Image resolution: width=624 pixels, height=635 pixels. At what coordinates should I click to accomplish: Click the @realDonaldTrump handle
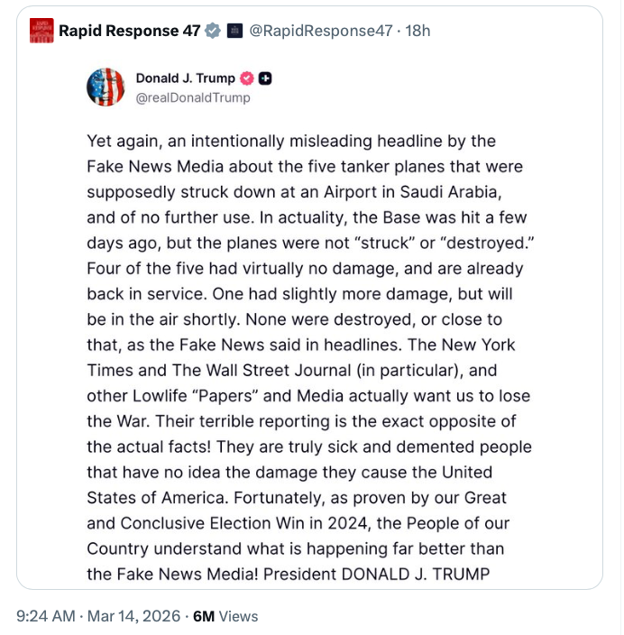193,97
